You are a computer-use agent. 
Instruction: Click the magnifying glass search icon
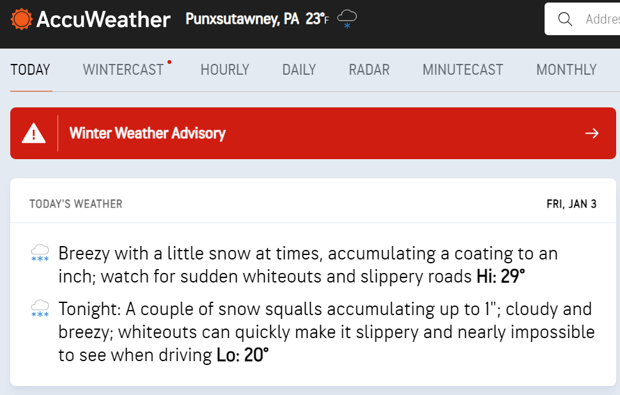click(x=565, y=19)
